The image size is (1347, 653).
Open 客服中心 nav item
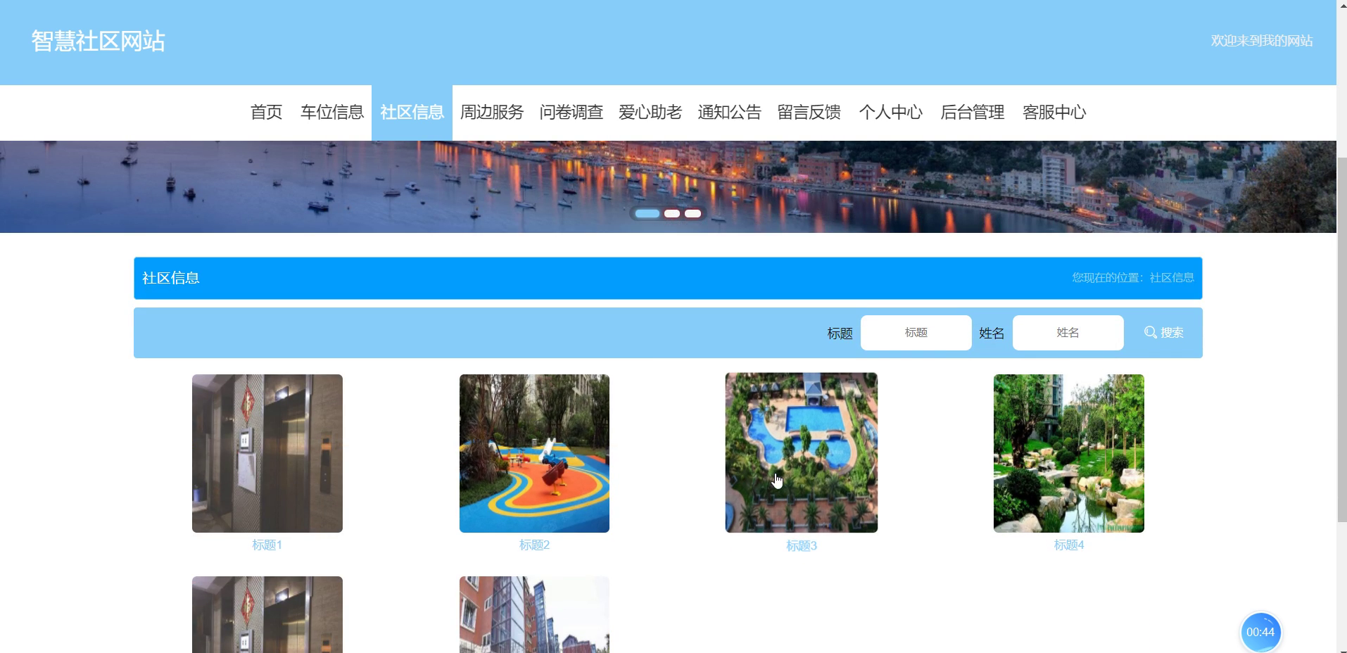point(1054,113)
